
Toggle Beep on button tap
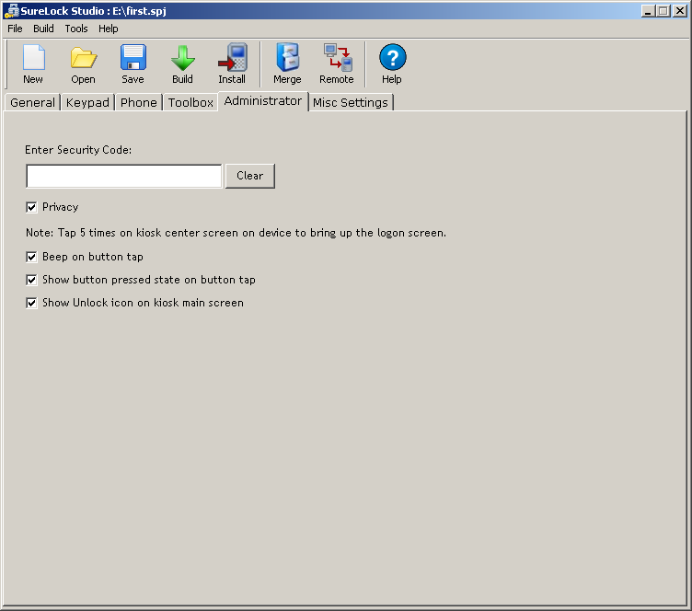tap(31, 257)
